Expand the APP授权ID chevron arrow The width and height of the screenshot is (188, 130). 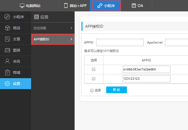point(71,39)
